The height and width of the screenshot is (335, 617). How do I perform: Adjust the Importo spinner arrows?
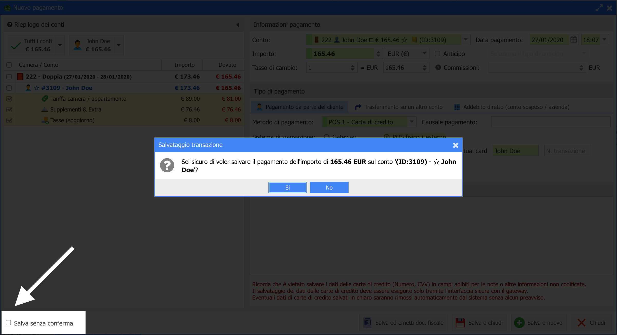(378, 54)
